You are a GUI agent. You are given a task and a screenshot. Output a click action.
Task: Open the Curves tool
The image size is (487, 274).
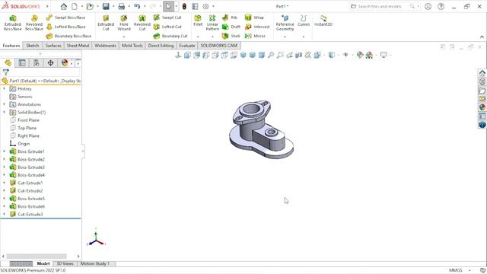304,21
